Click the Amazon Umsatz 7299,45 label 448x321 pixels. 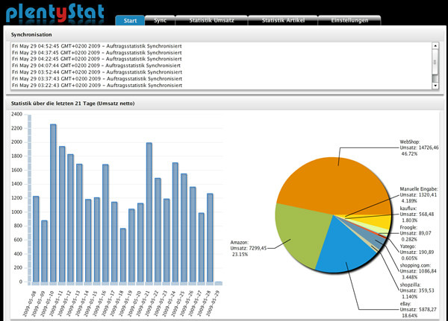tap(249, 248)
